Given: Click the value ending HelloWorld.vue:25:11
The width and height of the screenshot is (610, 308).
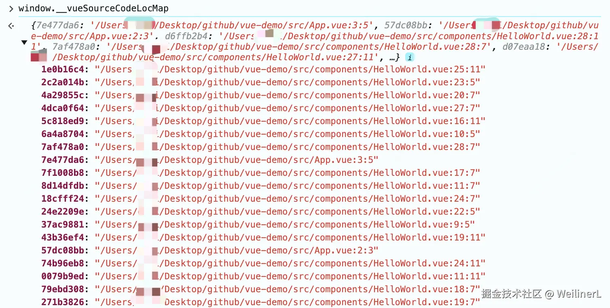Looking at the screenshot, I should pyautogui.click(x=290, y=69).
